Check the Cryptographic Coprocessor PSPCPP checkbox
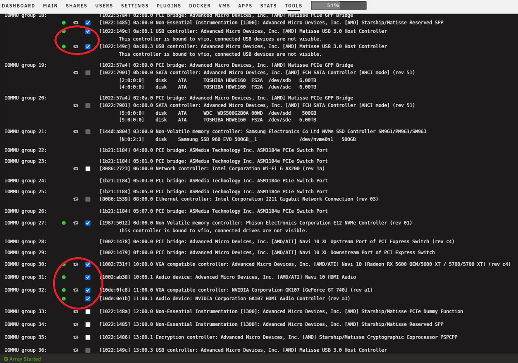The height and width of the screenshot is (363, 518). pos(88,337)
